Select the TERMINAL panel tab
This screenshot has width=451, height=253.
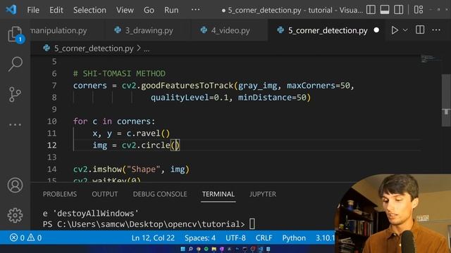[218, 194]
